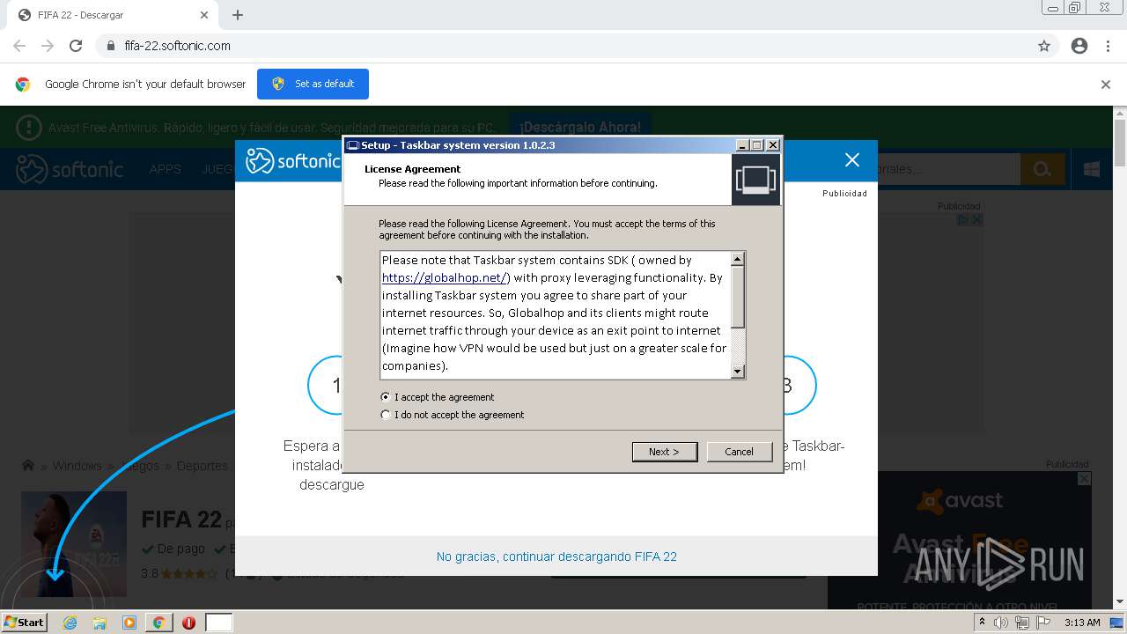Select 'I do not accept the agreement' option

click(x=385, y=415)
